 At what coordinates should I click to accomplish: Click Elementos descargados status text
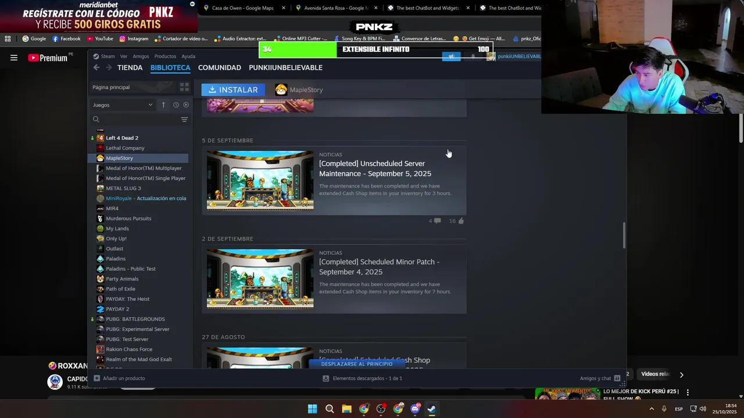(367, 379)
